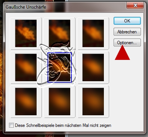Enable 'Diese Schnellbeispiele beim nächsten Mal nicht zeigen'
This screenshot has height=137, width=148.
coord(11,125)
